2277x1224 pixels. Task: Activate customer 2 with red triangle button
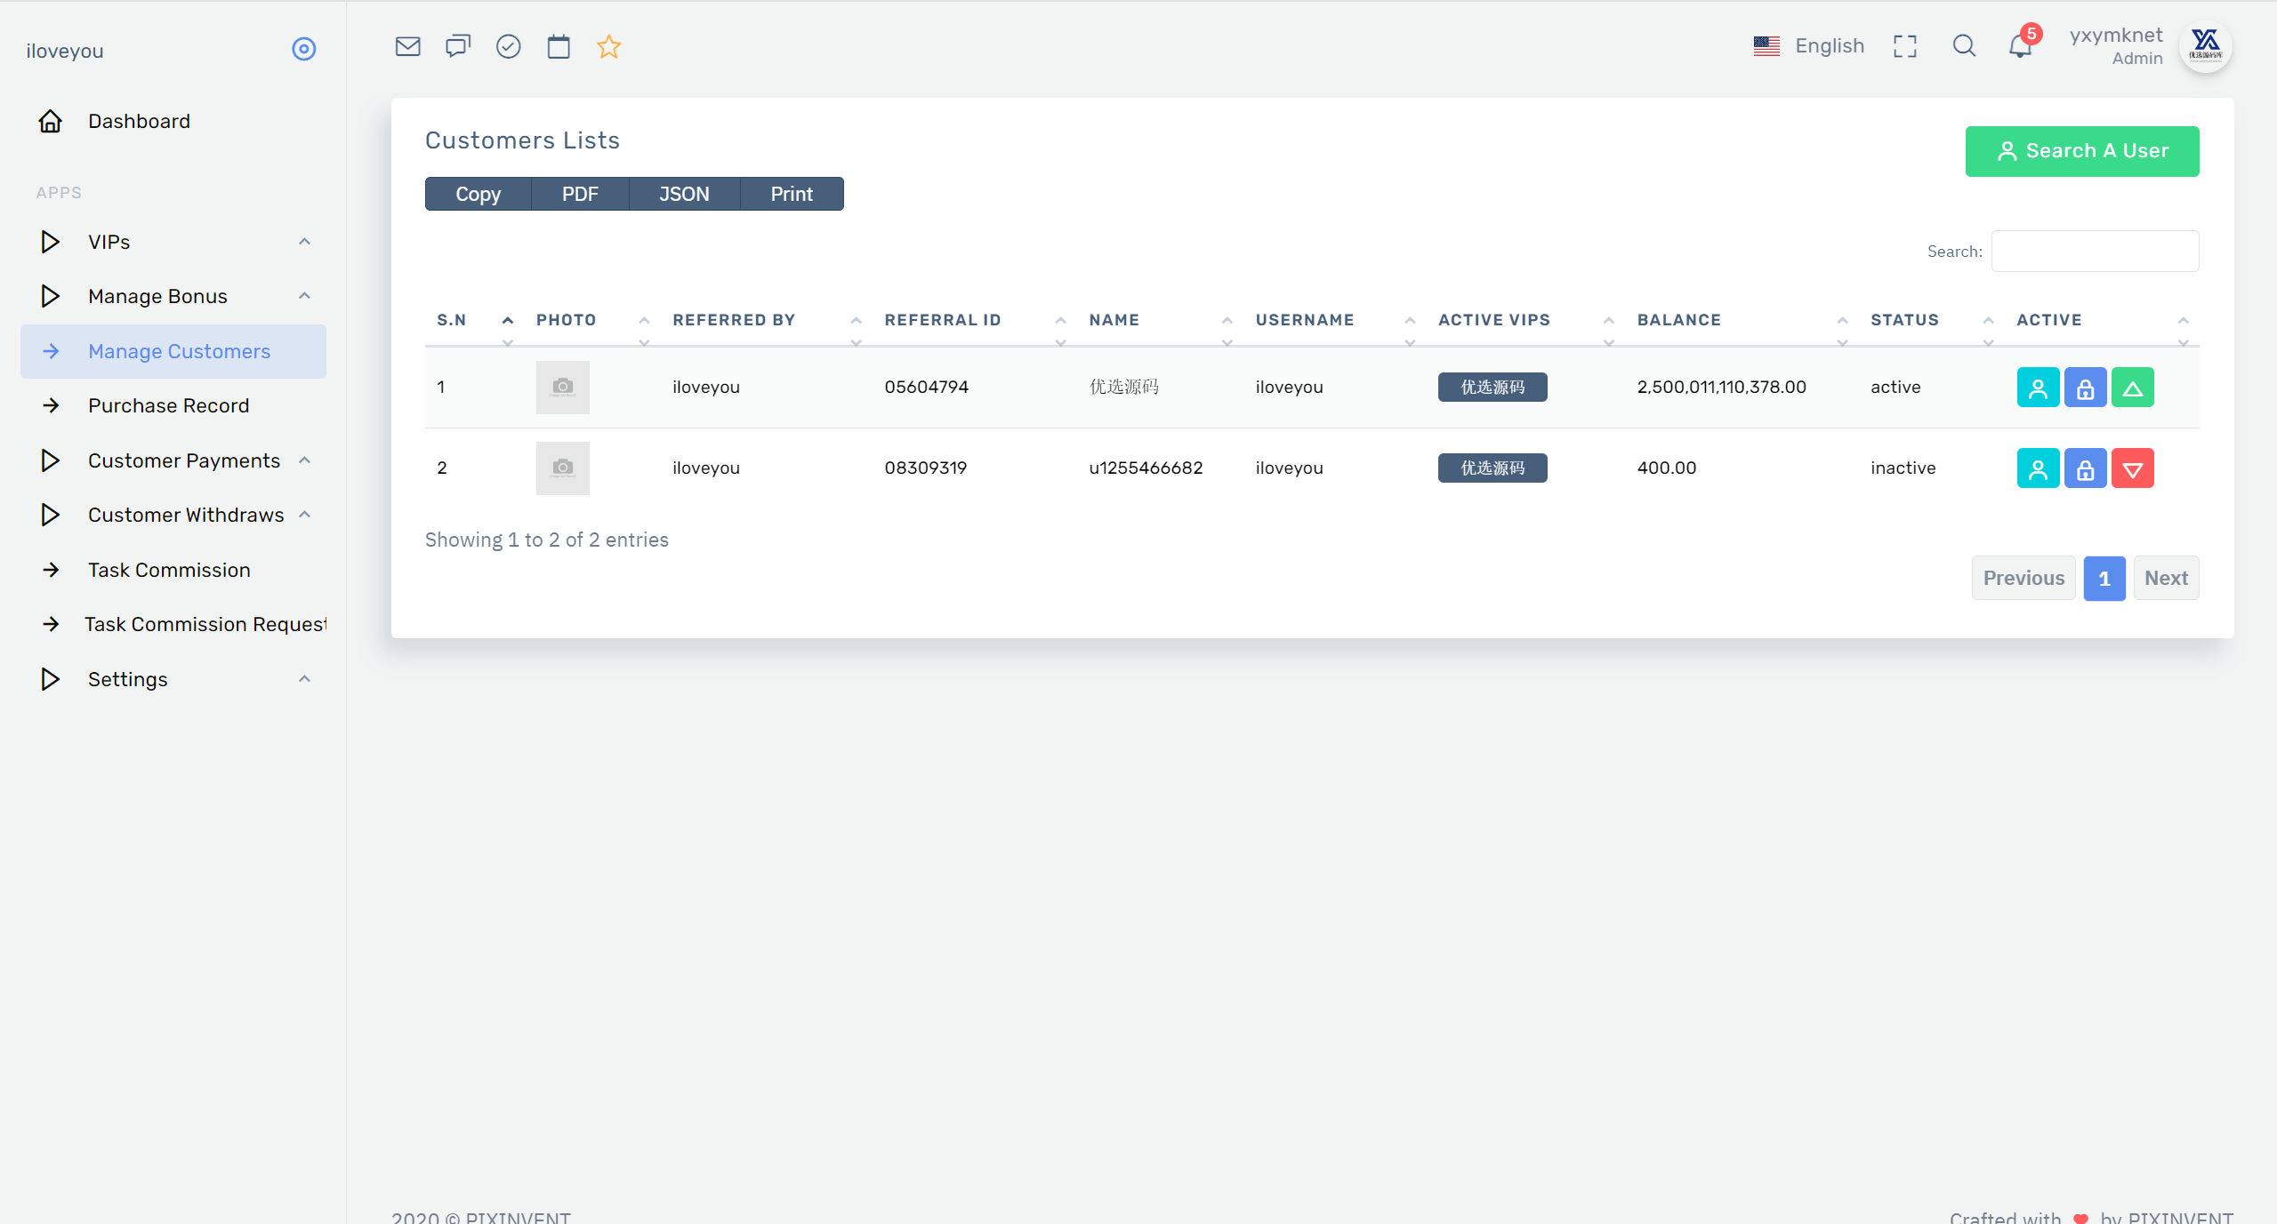pos(2132,468)
